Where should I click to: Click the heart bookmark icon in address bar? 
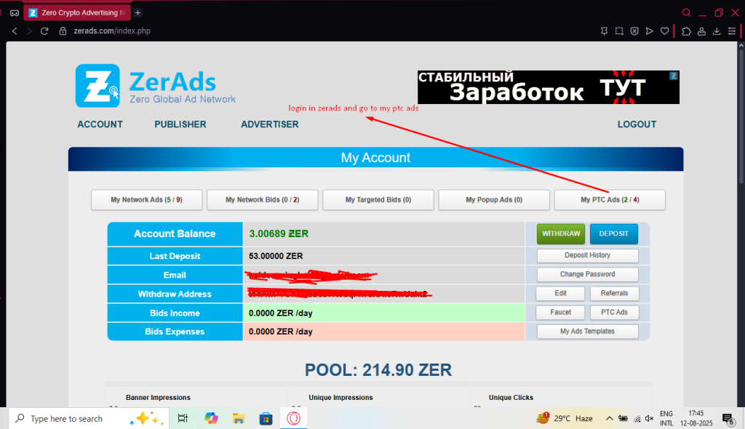coord(664,31)
